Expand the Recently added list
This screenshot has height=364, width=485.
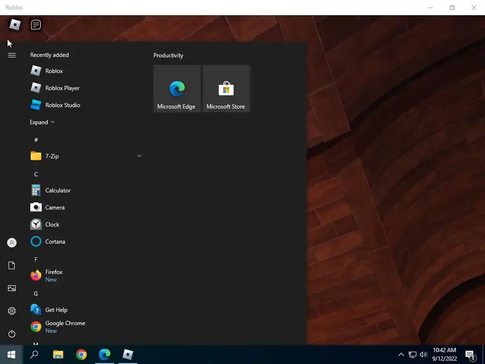(x=42, y=122)
